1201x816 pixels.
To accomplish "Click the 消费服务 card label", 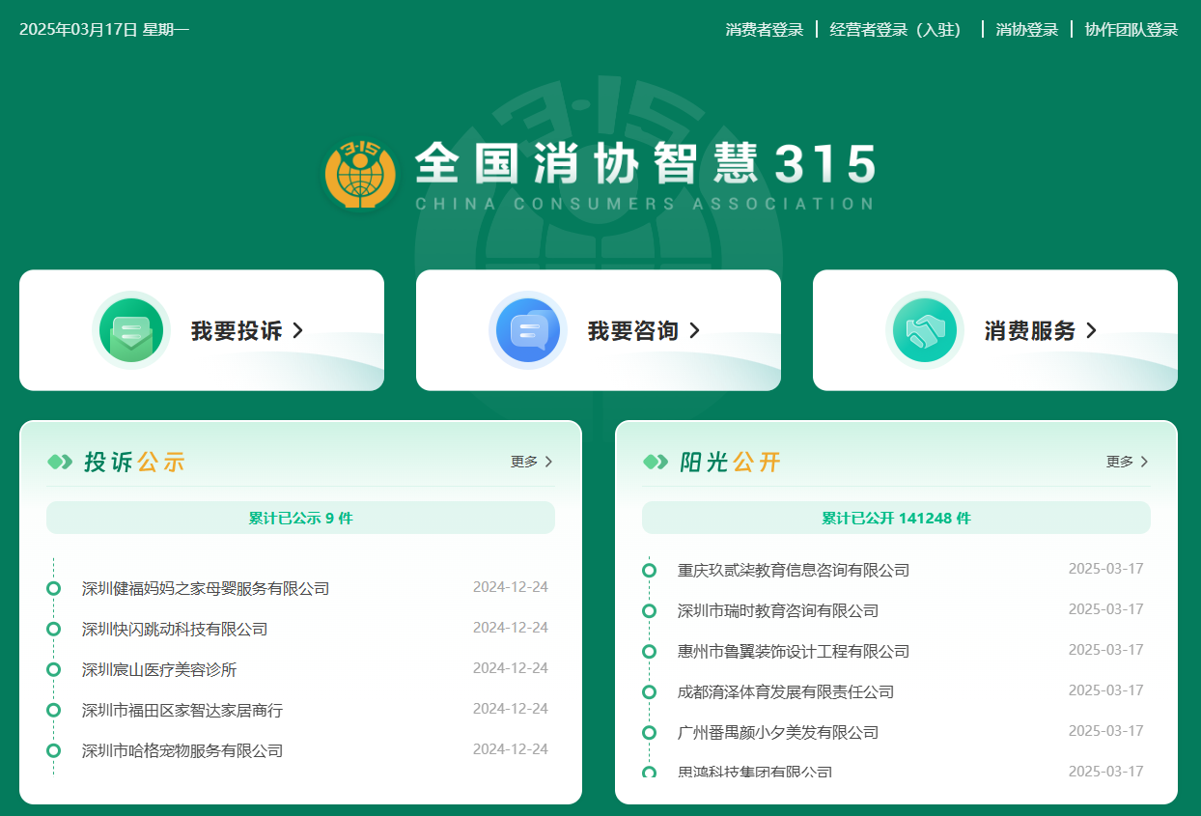I will [x=1030, y=331].
